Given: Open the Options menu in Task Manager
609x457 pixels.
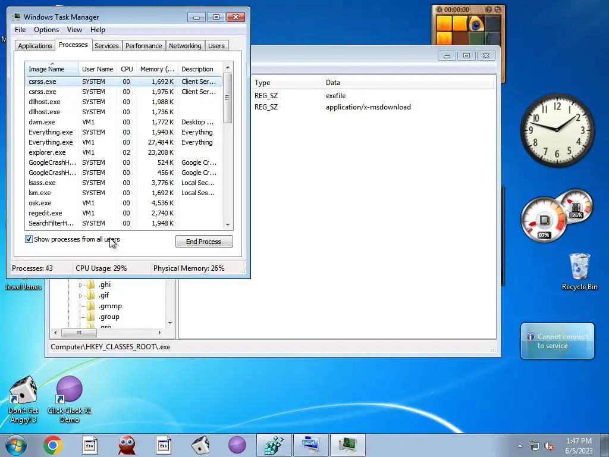Looking at the screenshot, I should click(x=46, y=30).
